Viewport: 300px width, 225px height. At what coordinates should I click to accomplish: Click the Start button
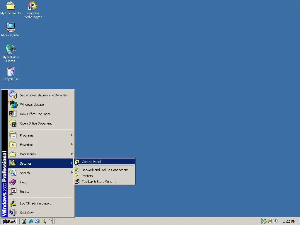tap(9, 221)
